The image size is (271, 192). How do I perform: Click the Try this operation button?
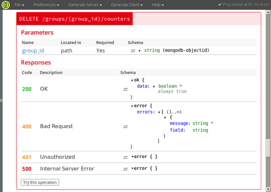click(40, 182)
